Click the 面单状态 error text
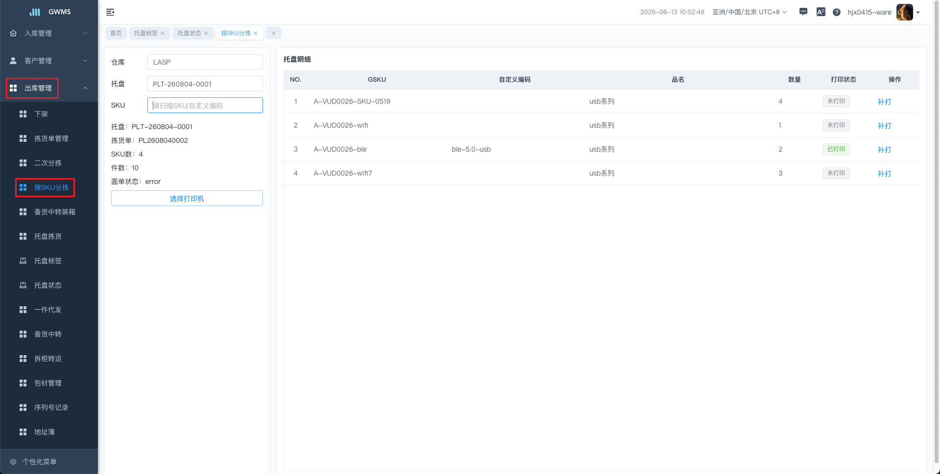 (136, 181)
